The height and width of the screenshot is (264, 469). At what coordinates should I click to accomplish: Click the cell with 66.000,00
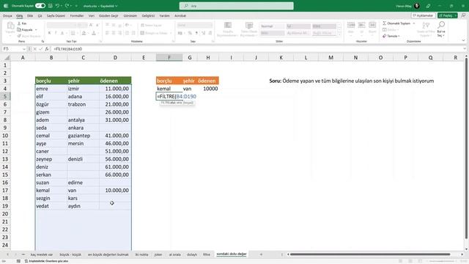115,175
